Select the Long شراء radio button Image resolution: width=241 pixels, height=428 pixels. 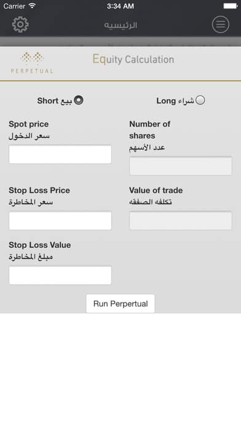[x=200, y=100]
